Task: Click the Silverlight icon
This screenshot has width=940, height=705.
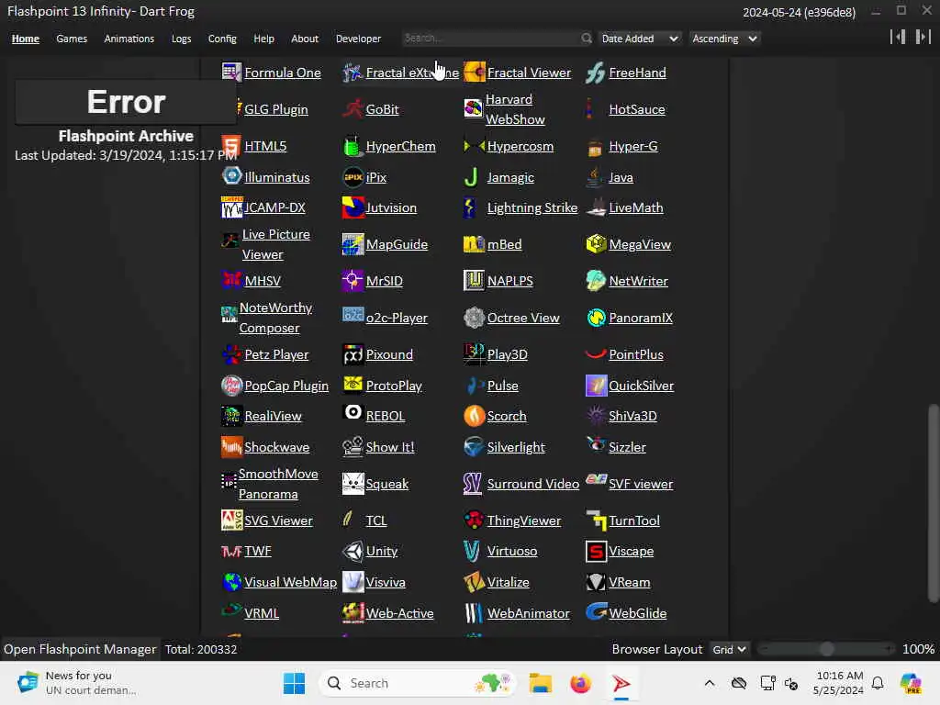Action: pyautogui.click(x=475, y=447)
